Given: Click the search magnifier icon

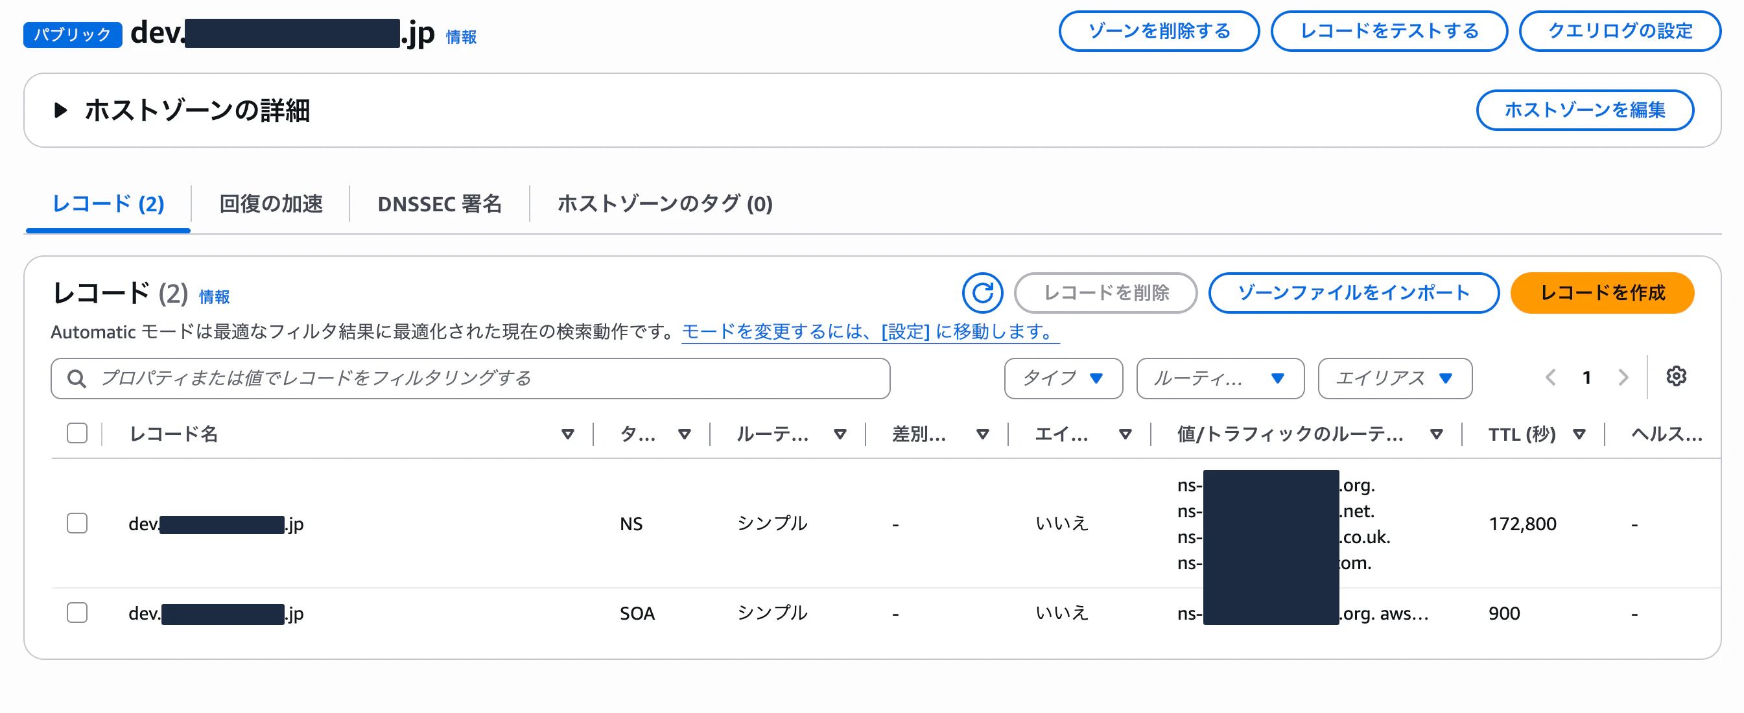Looking at the screenshot, I should (x=77, y=379).
